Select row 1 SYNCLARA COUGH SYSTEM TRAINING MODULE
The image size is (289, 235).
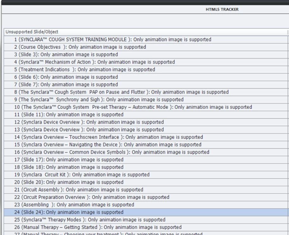coord(146,40)
